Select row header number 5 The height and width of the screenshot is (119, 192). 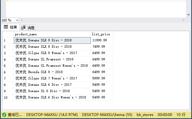8,66
